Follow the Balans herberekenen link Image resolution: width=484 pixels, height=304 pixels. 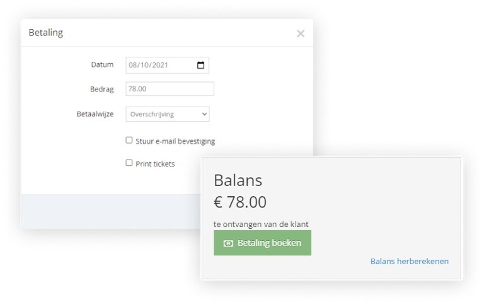[409, 261]
